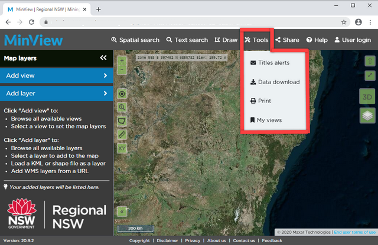The height and width of the screenshot is (245, 378).
Task: Select Titles alerts from Tools dropdown
Action: [270, 63]
